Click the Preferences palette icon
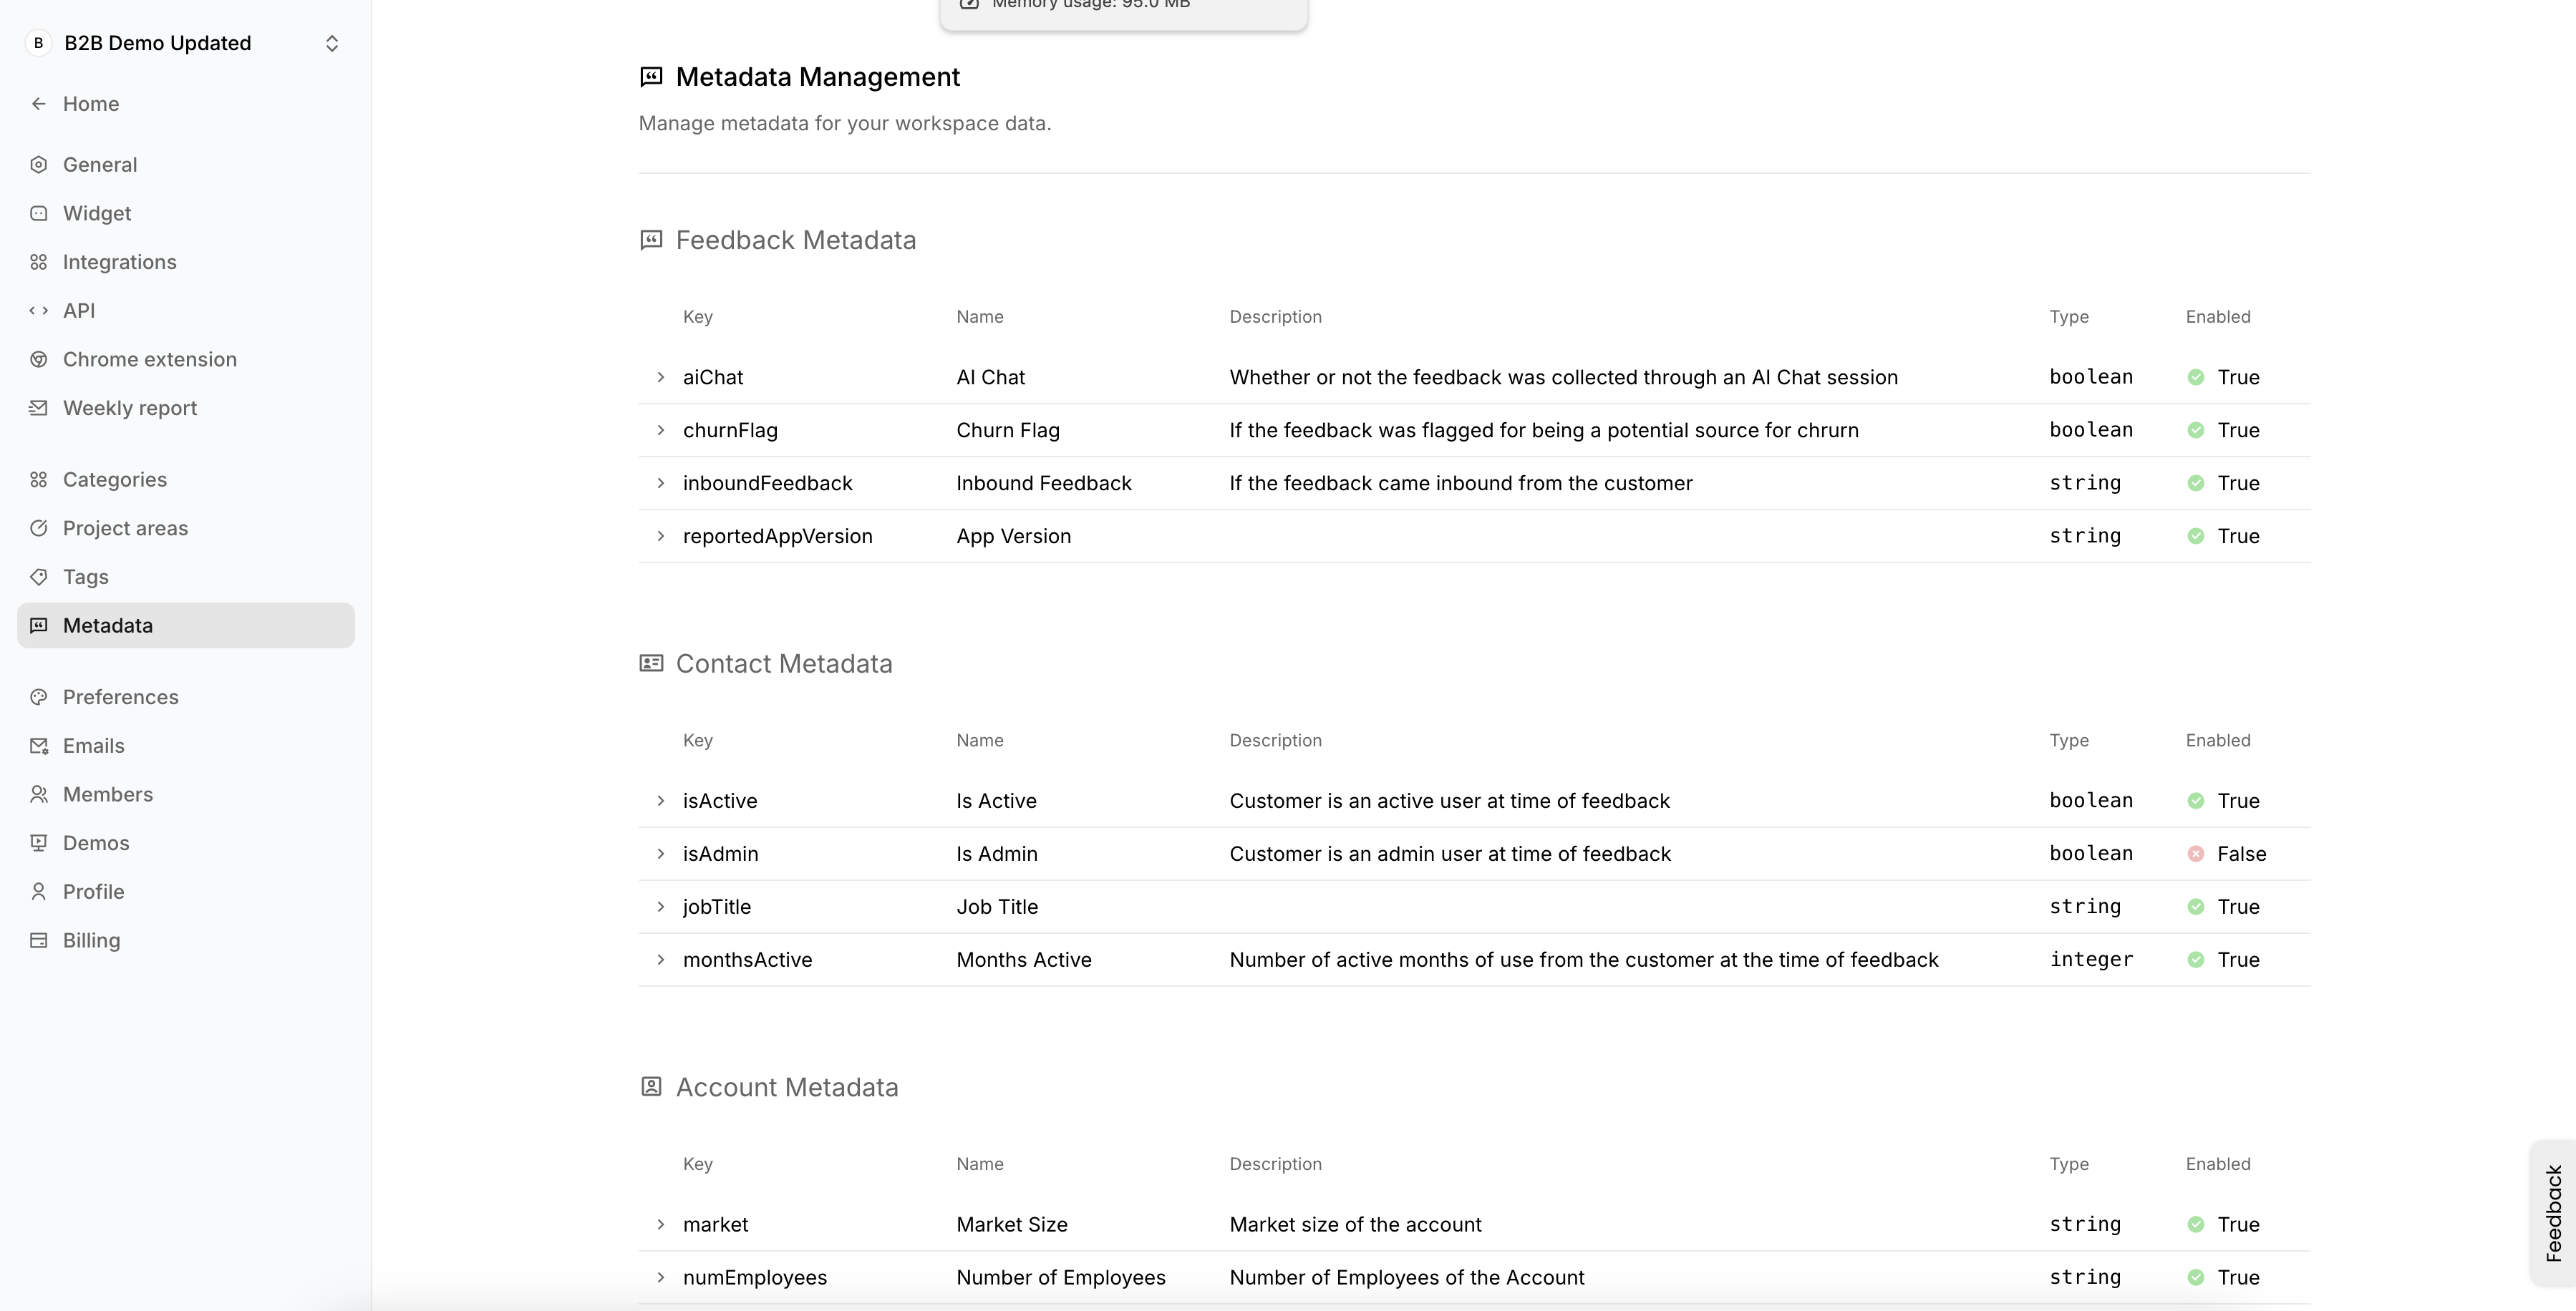 tap(39, 698)
